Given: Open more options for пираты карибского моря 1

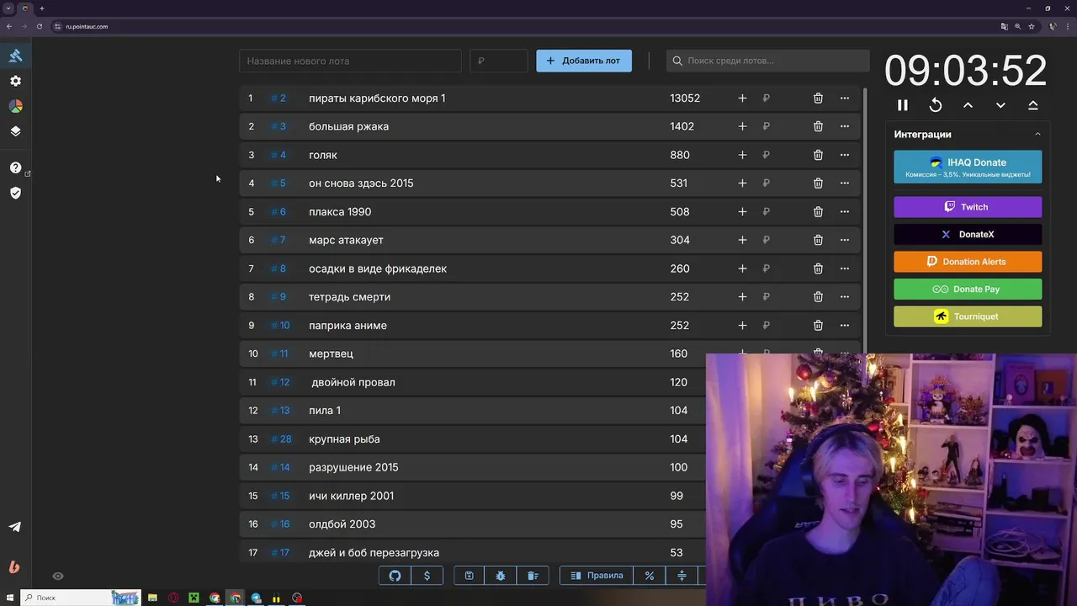Looking at the screenshot, I should 845,98.
